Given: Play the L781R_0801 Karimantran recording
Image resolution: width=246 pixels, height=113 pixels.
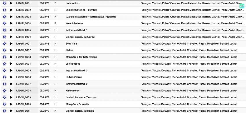Looking at the screenshot, I should [11, 3].
